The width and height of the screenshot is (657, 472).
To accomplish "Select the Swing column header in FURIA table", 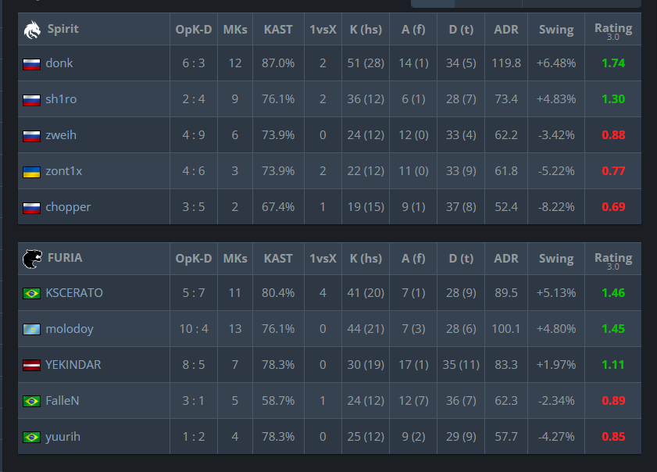I will tap(556, 259).
